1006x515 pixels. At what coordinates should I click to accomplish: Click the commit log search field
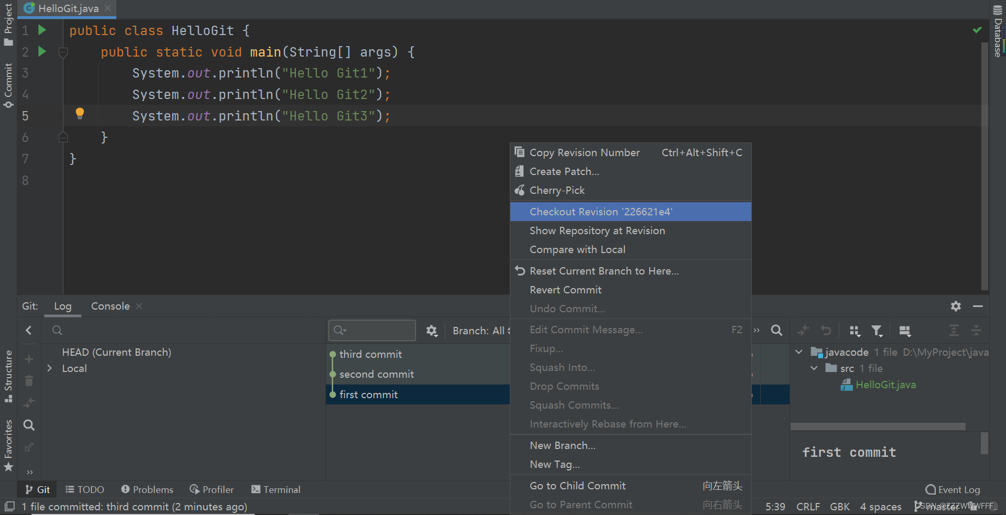point(372,330)
